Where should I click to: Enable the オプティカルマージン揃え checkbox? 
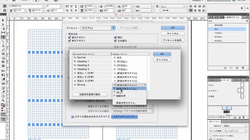click(x=210, y=136)
